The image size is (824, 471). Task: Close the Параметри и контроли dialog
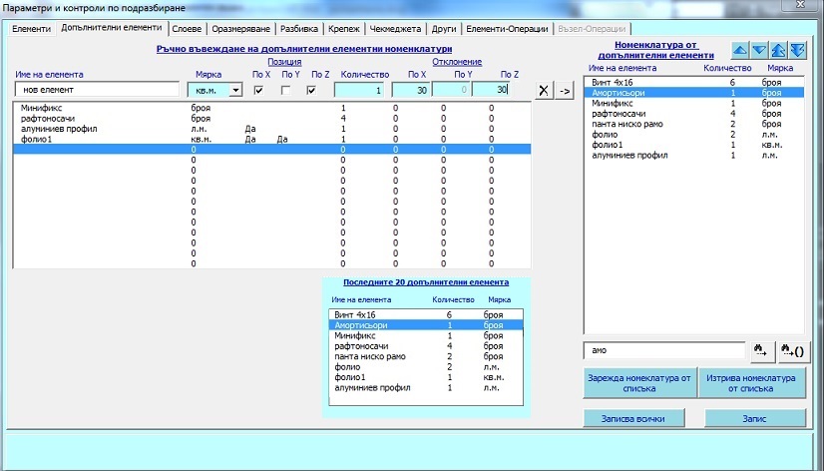800,4
